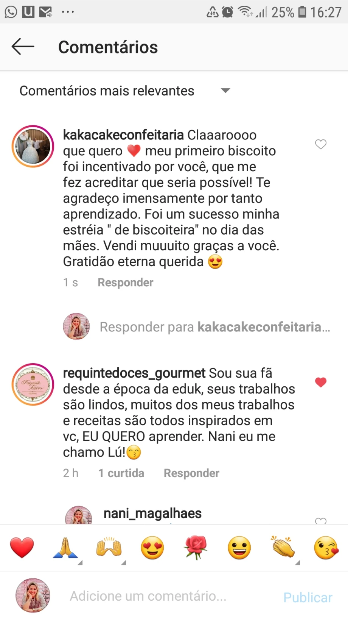348x620 pixels.
Task: Insert the grinning face emoji
Action: pyautogui.click(x=239, y=548)
